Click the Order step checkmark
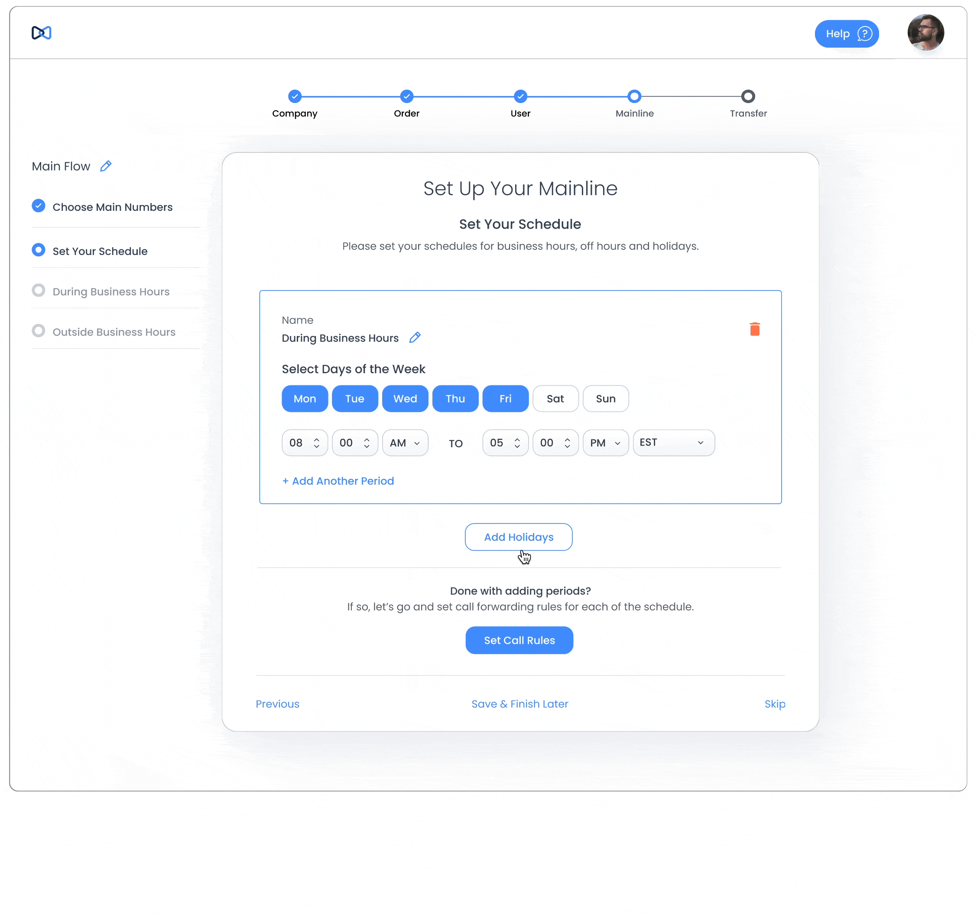This screenshot has height=914, width=977. (406, 96)
